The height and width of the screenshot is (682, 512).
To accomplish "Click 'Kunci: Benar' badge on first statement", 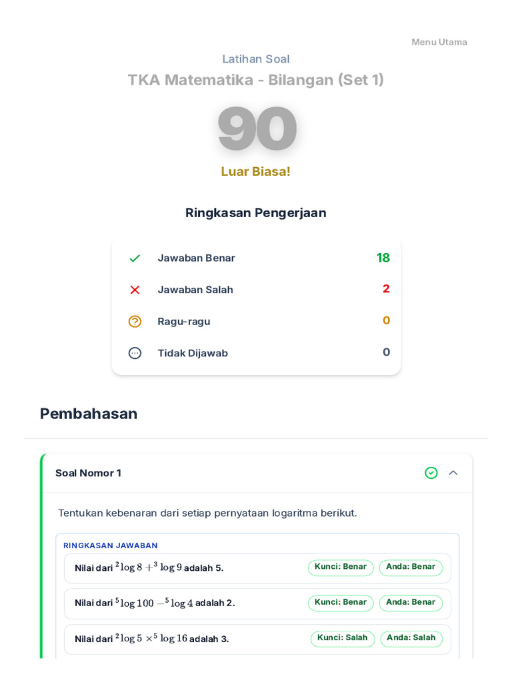I will coord(341,567).
